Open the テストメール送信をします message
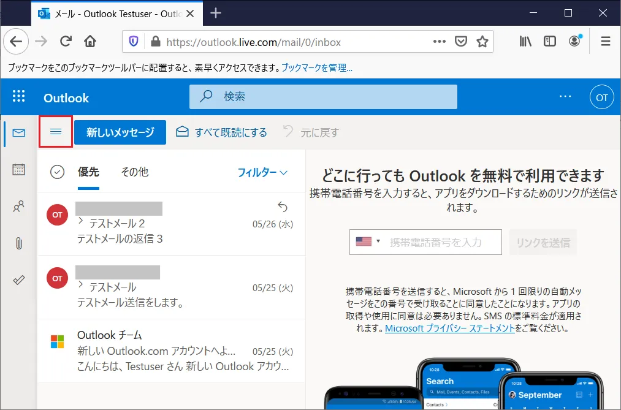 pos(172,287)
